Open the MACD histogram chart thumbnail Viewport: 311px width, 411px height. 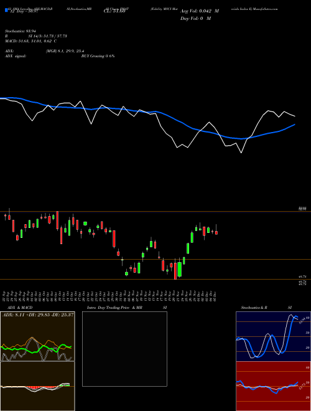37,386
